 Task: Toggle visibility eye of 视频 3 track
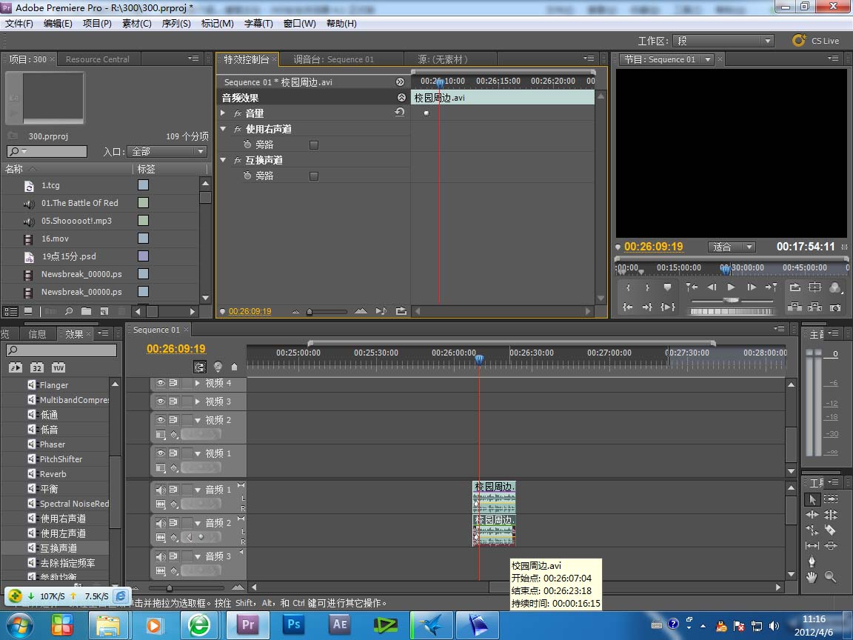pos(161,401)
